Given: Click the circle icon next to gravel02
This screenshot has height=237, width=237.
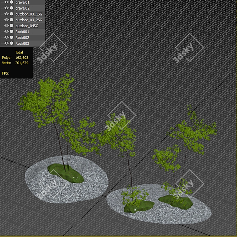Looking at the screenshot, I should pyautogui.click(x=11, y=8).
